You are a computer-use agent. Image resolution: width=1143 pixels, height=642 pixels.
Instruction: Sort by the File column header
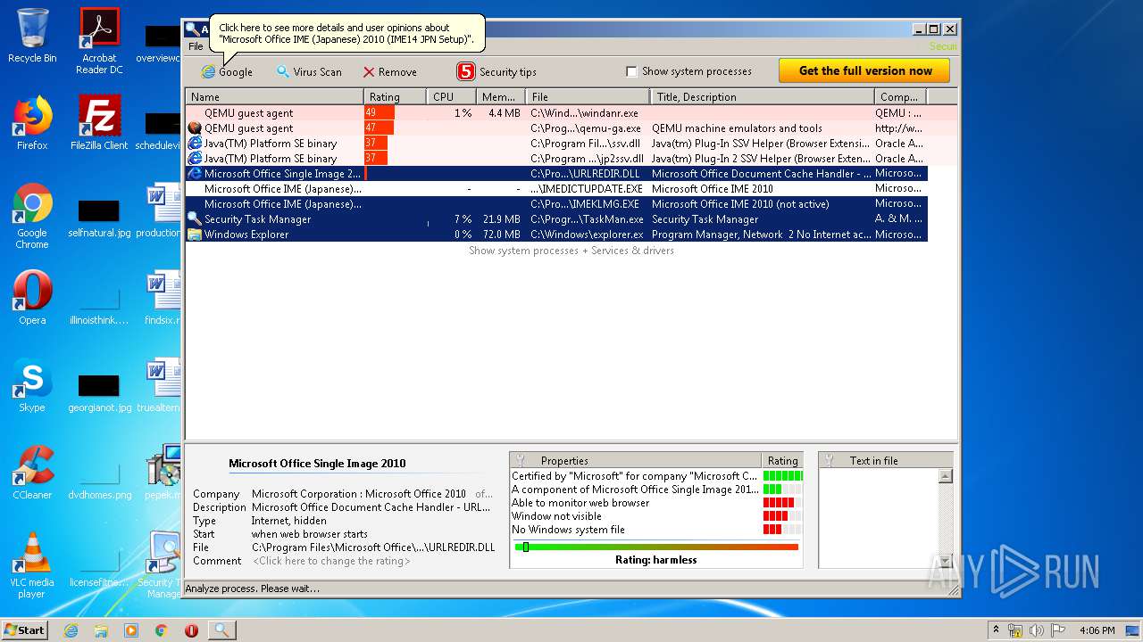pos(588,96)
